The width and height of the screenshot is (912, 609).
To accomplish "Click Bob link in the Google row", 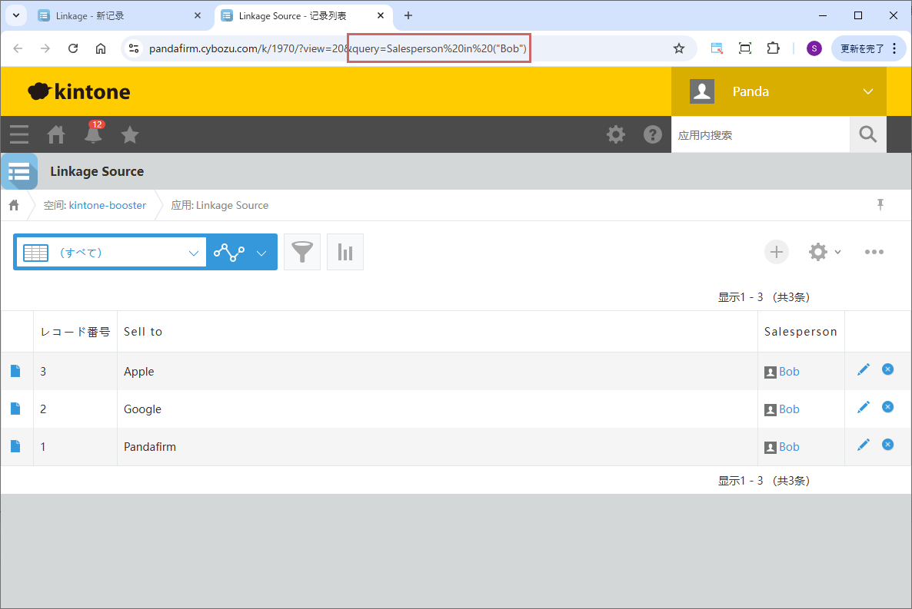I will tap(789, 409).
